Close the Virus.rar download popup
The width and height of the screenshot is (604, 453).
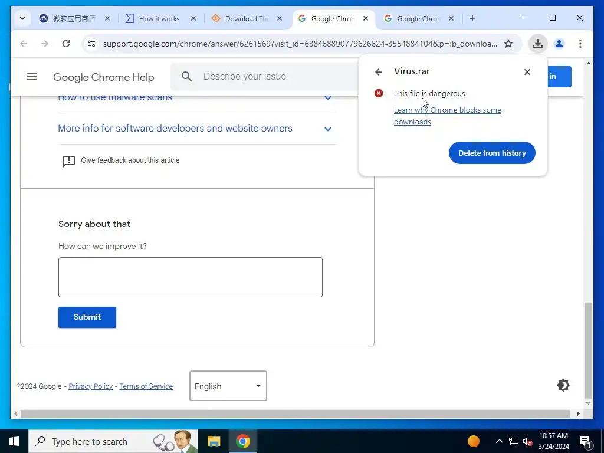pyautogui.click(x=527, y=71)
